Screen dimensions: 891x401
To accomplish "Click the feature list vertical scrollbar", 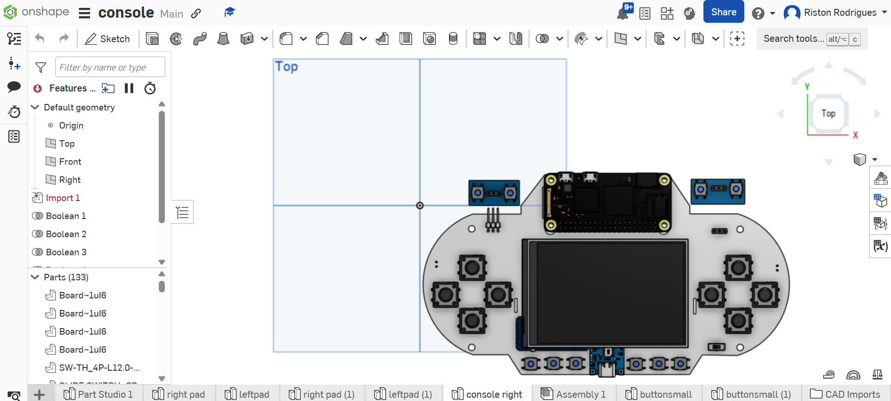I will (162, 167).
